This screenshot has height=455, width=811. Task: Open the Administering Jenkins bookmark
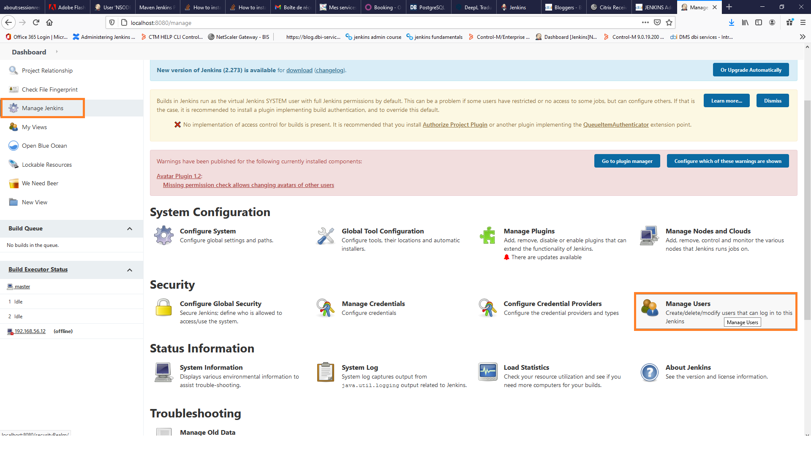coord(104,37)
